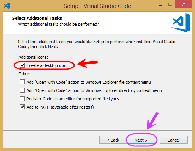Enable Open with Code file context menu checkbox
This screenshot has height=151, width=195.
pyautogui.click(x=22, y=82)
